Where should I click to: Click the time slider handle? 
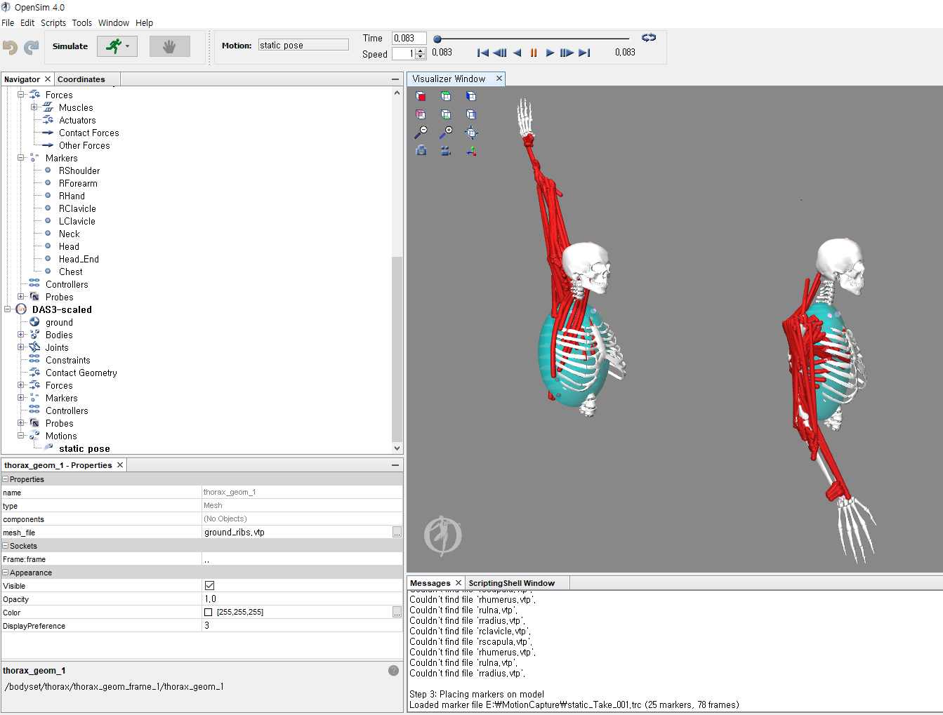click(x=437, y=39)
